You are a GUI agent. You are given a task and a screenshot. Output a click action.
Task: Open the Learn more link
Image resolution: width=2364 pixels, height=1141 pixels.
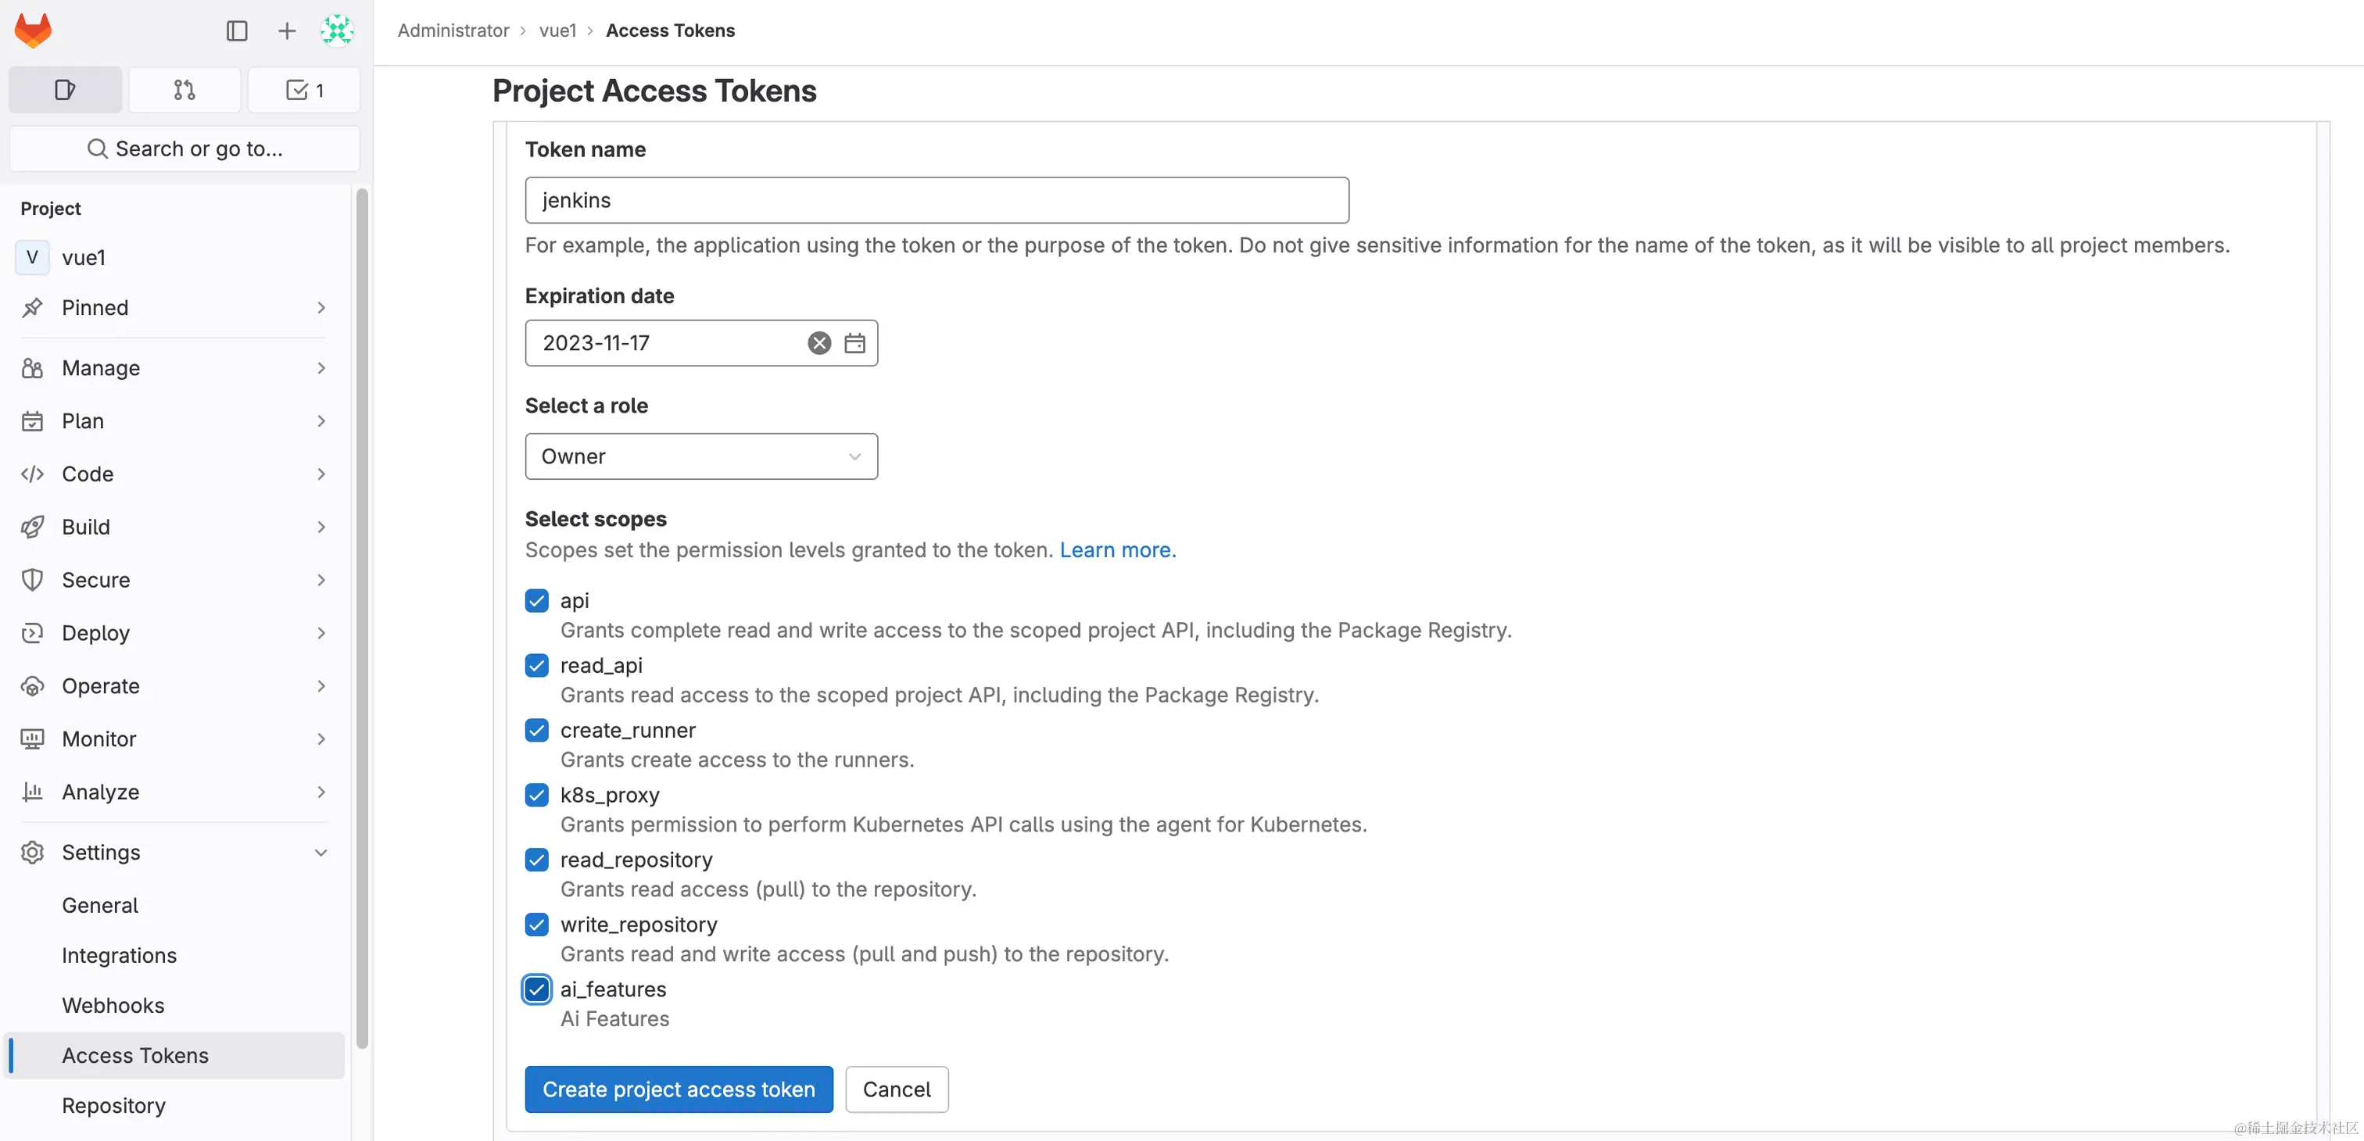[1117, 549]
